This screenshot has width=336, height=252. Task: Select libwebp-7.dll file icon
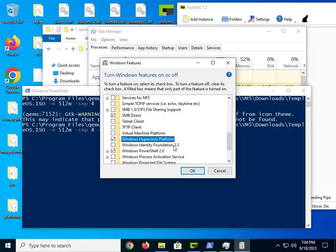coord(140,13)
